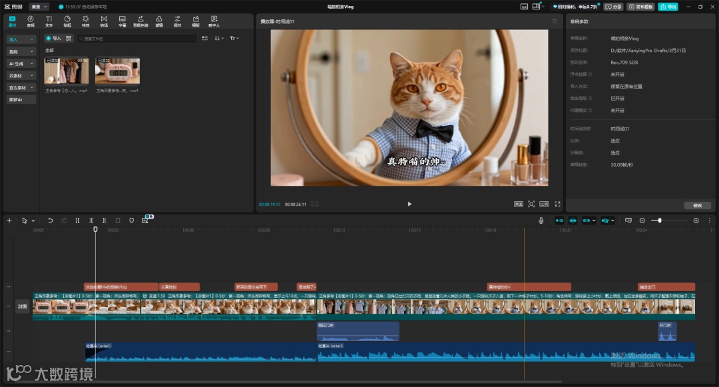Play the video in the player
The width and height of the screenshot is (719, 387).
coord(409,204)
